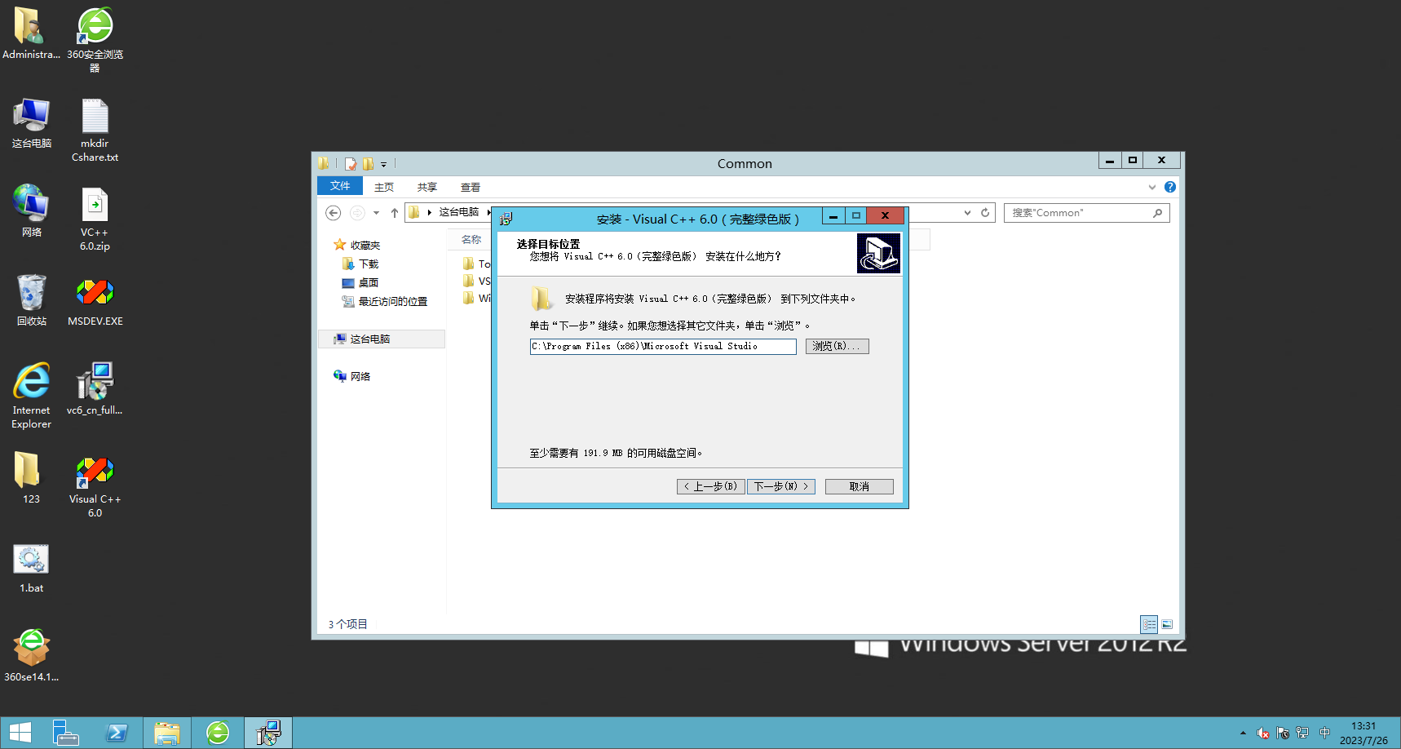Screen dimensions: 1401x749
Task: Click the Explorer back navigation arrow
Action: pyautogui.click(x=333, y=213)
